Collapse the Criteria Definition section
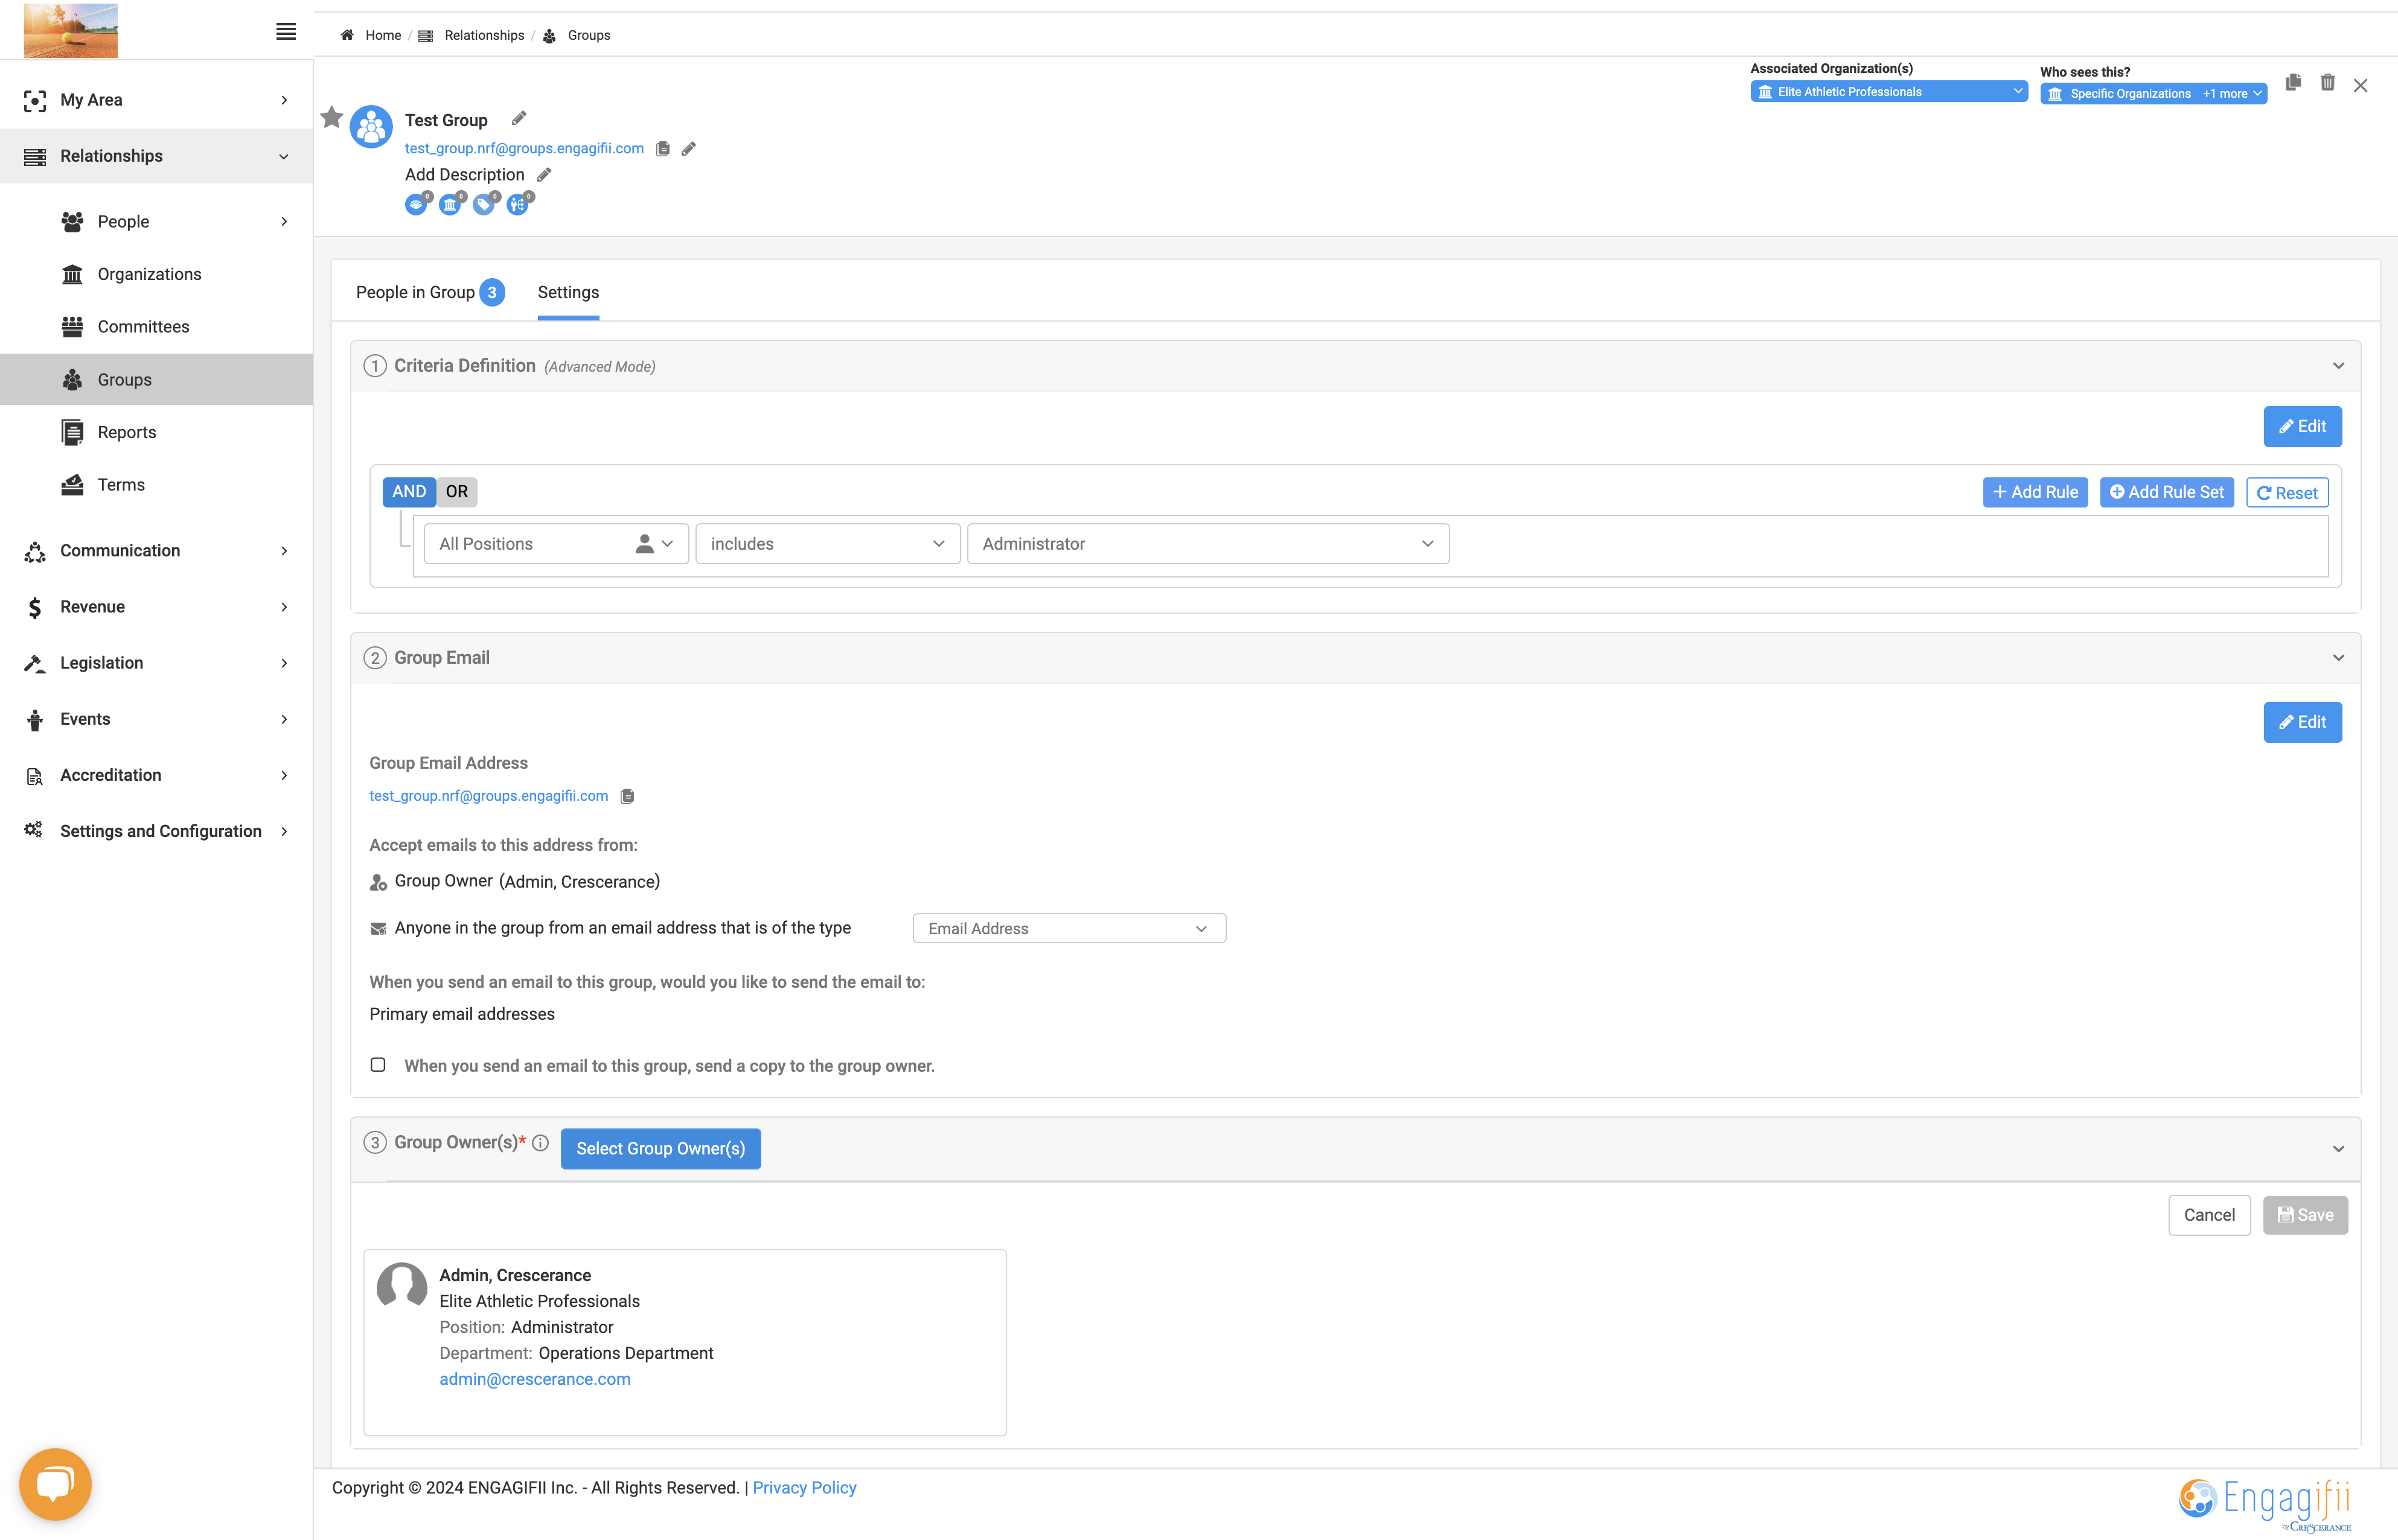This screenshot has width=2398, height=1540. (x=2338, y=366)
